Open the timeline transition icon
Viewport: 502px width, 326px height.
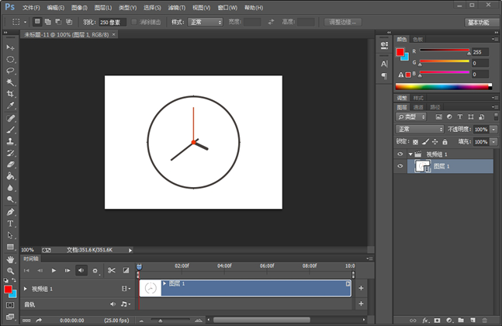[x=126, y=271]
